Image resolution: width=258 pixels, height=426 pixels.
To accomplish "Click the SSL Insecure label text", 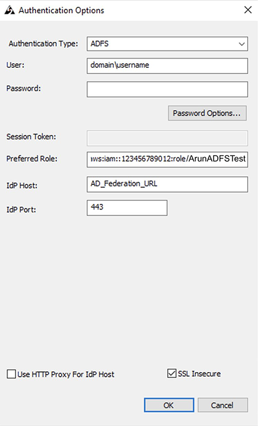I will pos(199,374).
